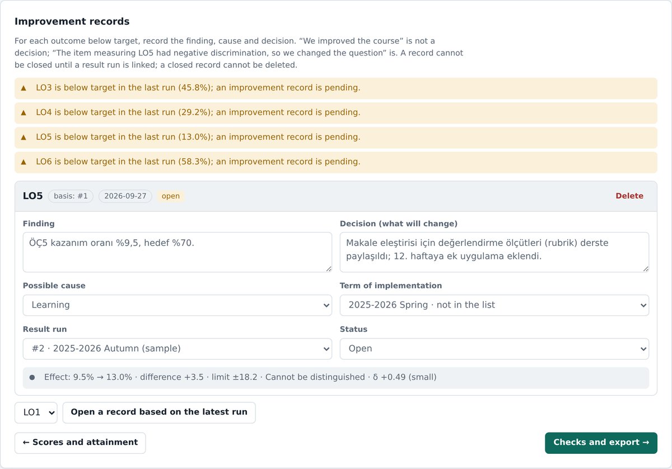Screen dimensions: 672x469
Task: Click the warning triangle icon beside LO3 alert
Action: pos(24,88)
